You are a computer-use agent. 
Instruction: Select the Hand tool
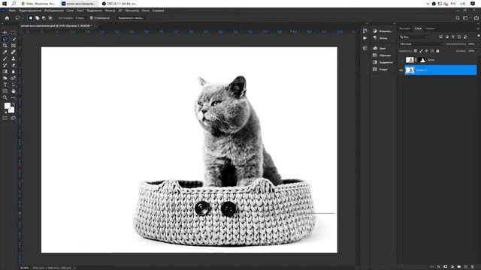[x=14, y=91]
